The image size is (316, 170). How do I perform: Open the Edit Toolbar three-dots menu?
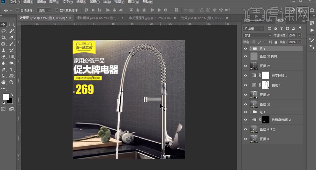click(x=4, y=89)
